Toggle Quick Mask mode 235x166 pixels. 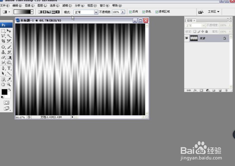pyautogui.click(x=6, y=103)
